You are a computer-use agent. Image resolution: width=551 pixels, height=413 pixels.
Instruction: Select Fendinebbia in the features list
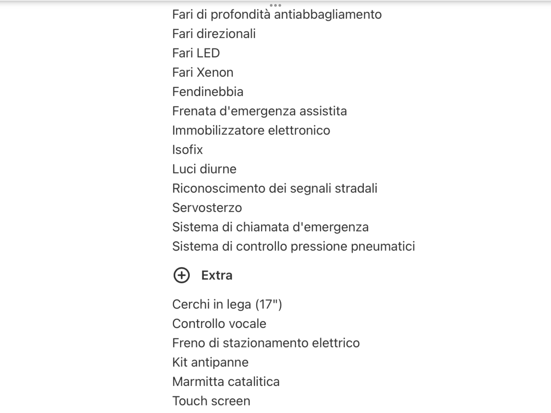click(208, 92)
